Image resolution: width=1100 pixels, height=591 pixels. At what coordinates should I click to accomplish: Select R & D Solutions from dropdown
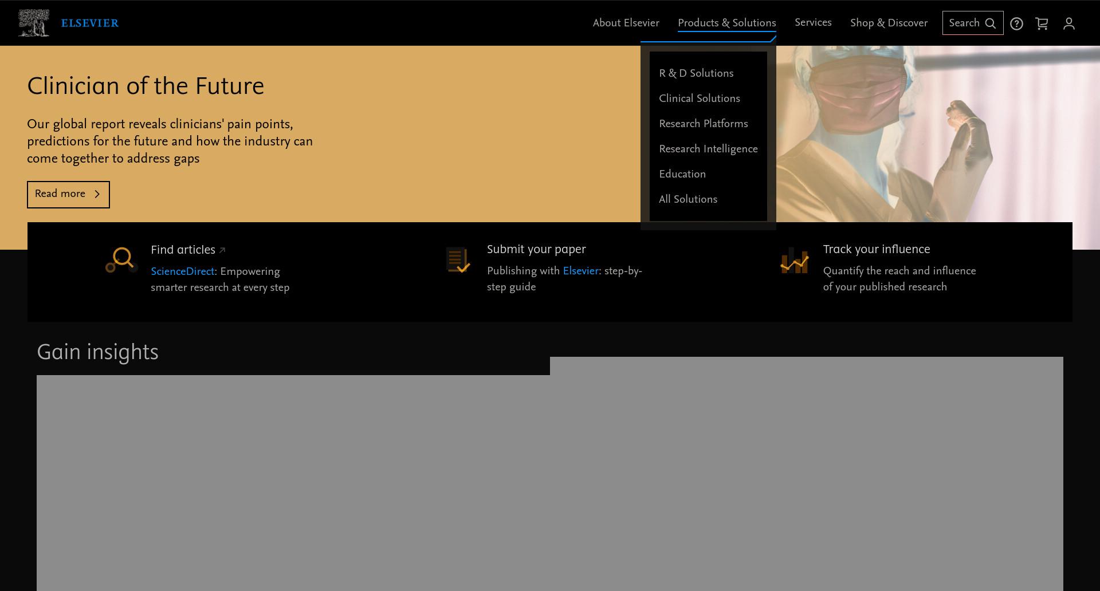696,73
